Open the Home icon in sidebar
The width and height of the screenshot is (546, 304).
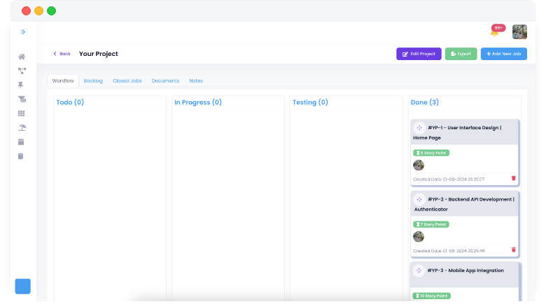(x=22, y=57)
